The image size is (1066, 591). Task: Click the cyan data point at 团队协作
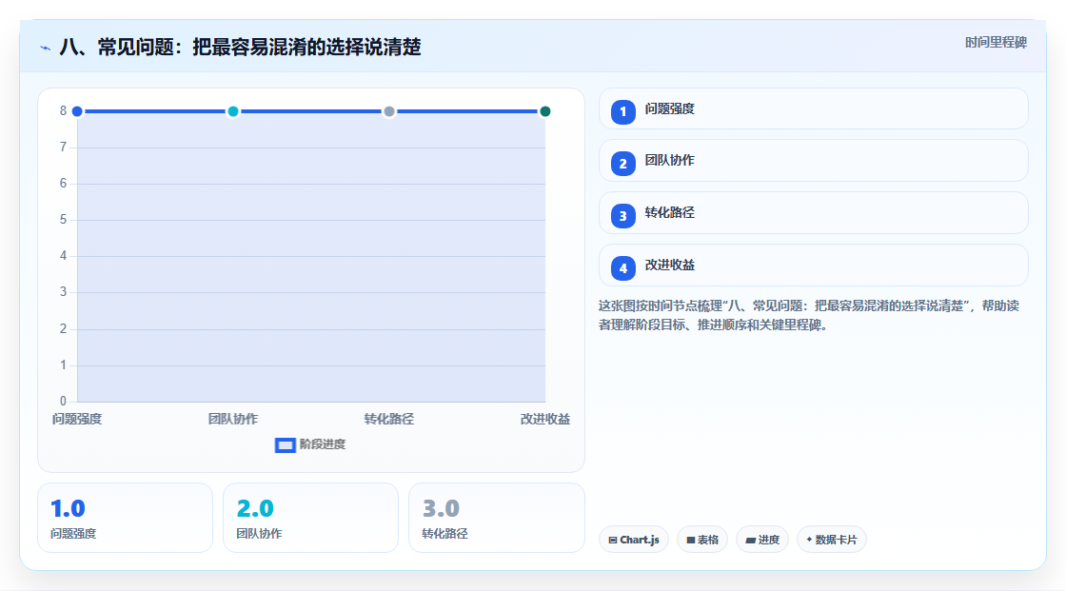click(x=233, y=111)
